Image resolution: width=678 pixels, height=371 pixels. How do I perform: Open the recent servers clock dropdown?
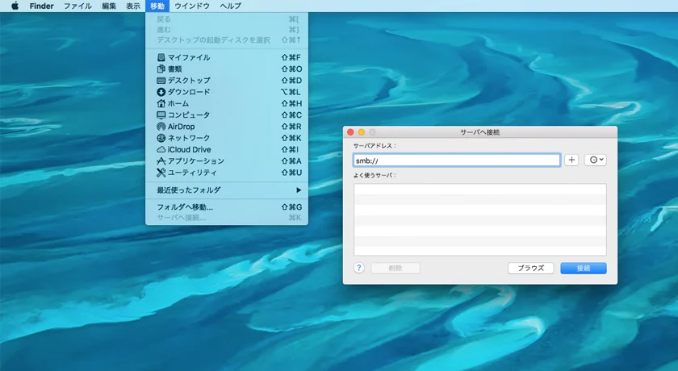[x=596, y=160]
